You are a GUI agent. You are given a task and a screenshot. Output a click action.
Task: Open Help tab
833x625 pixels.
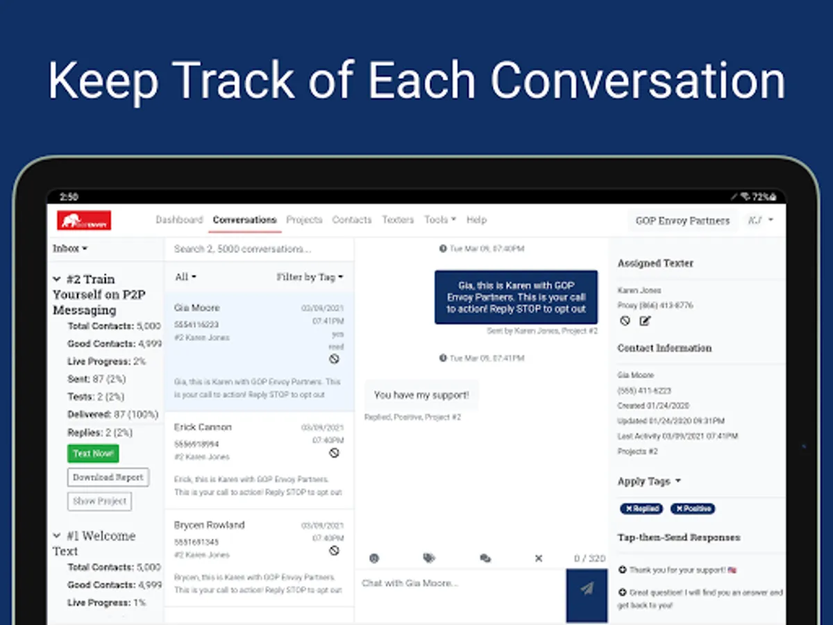pos(476,219)
